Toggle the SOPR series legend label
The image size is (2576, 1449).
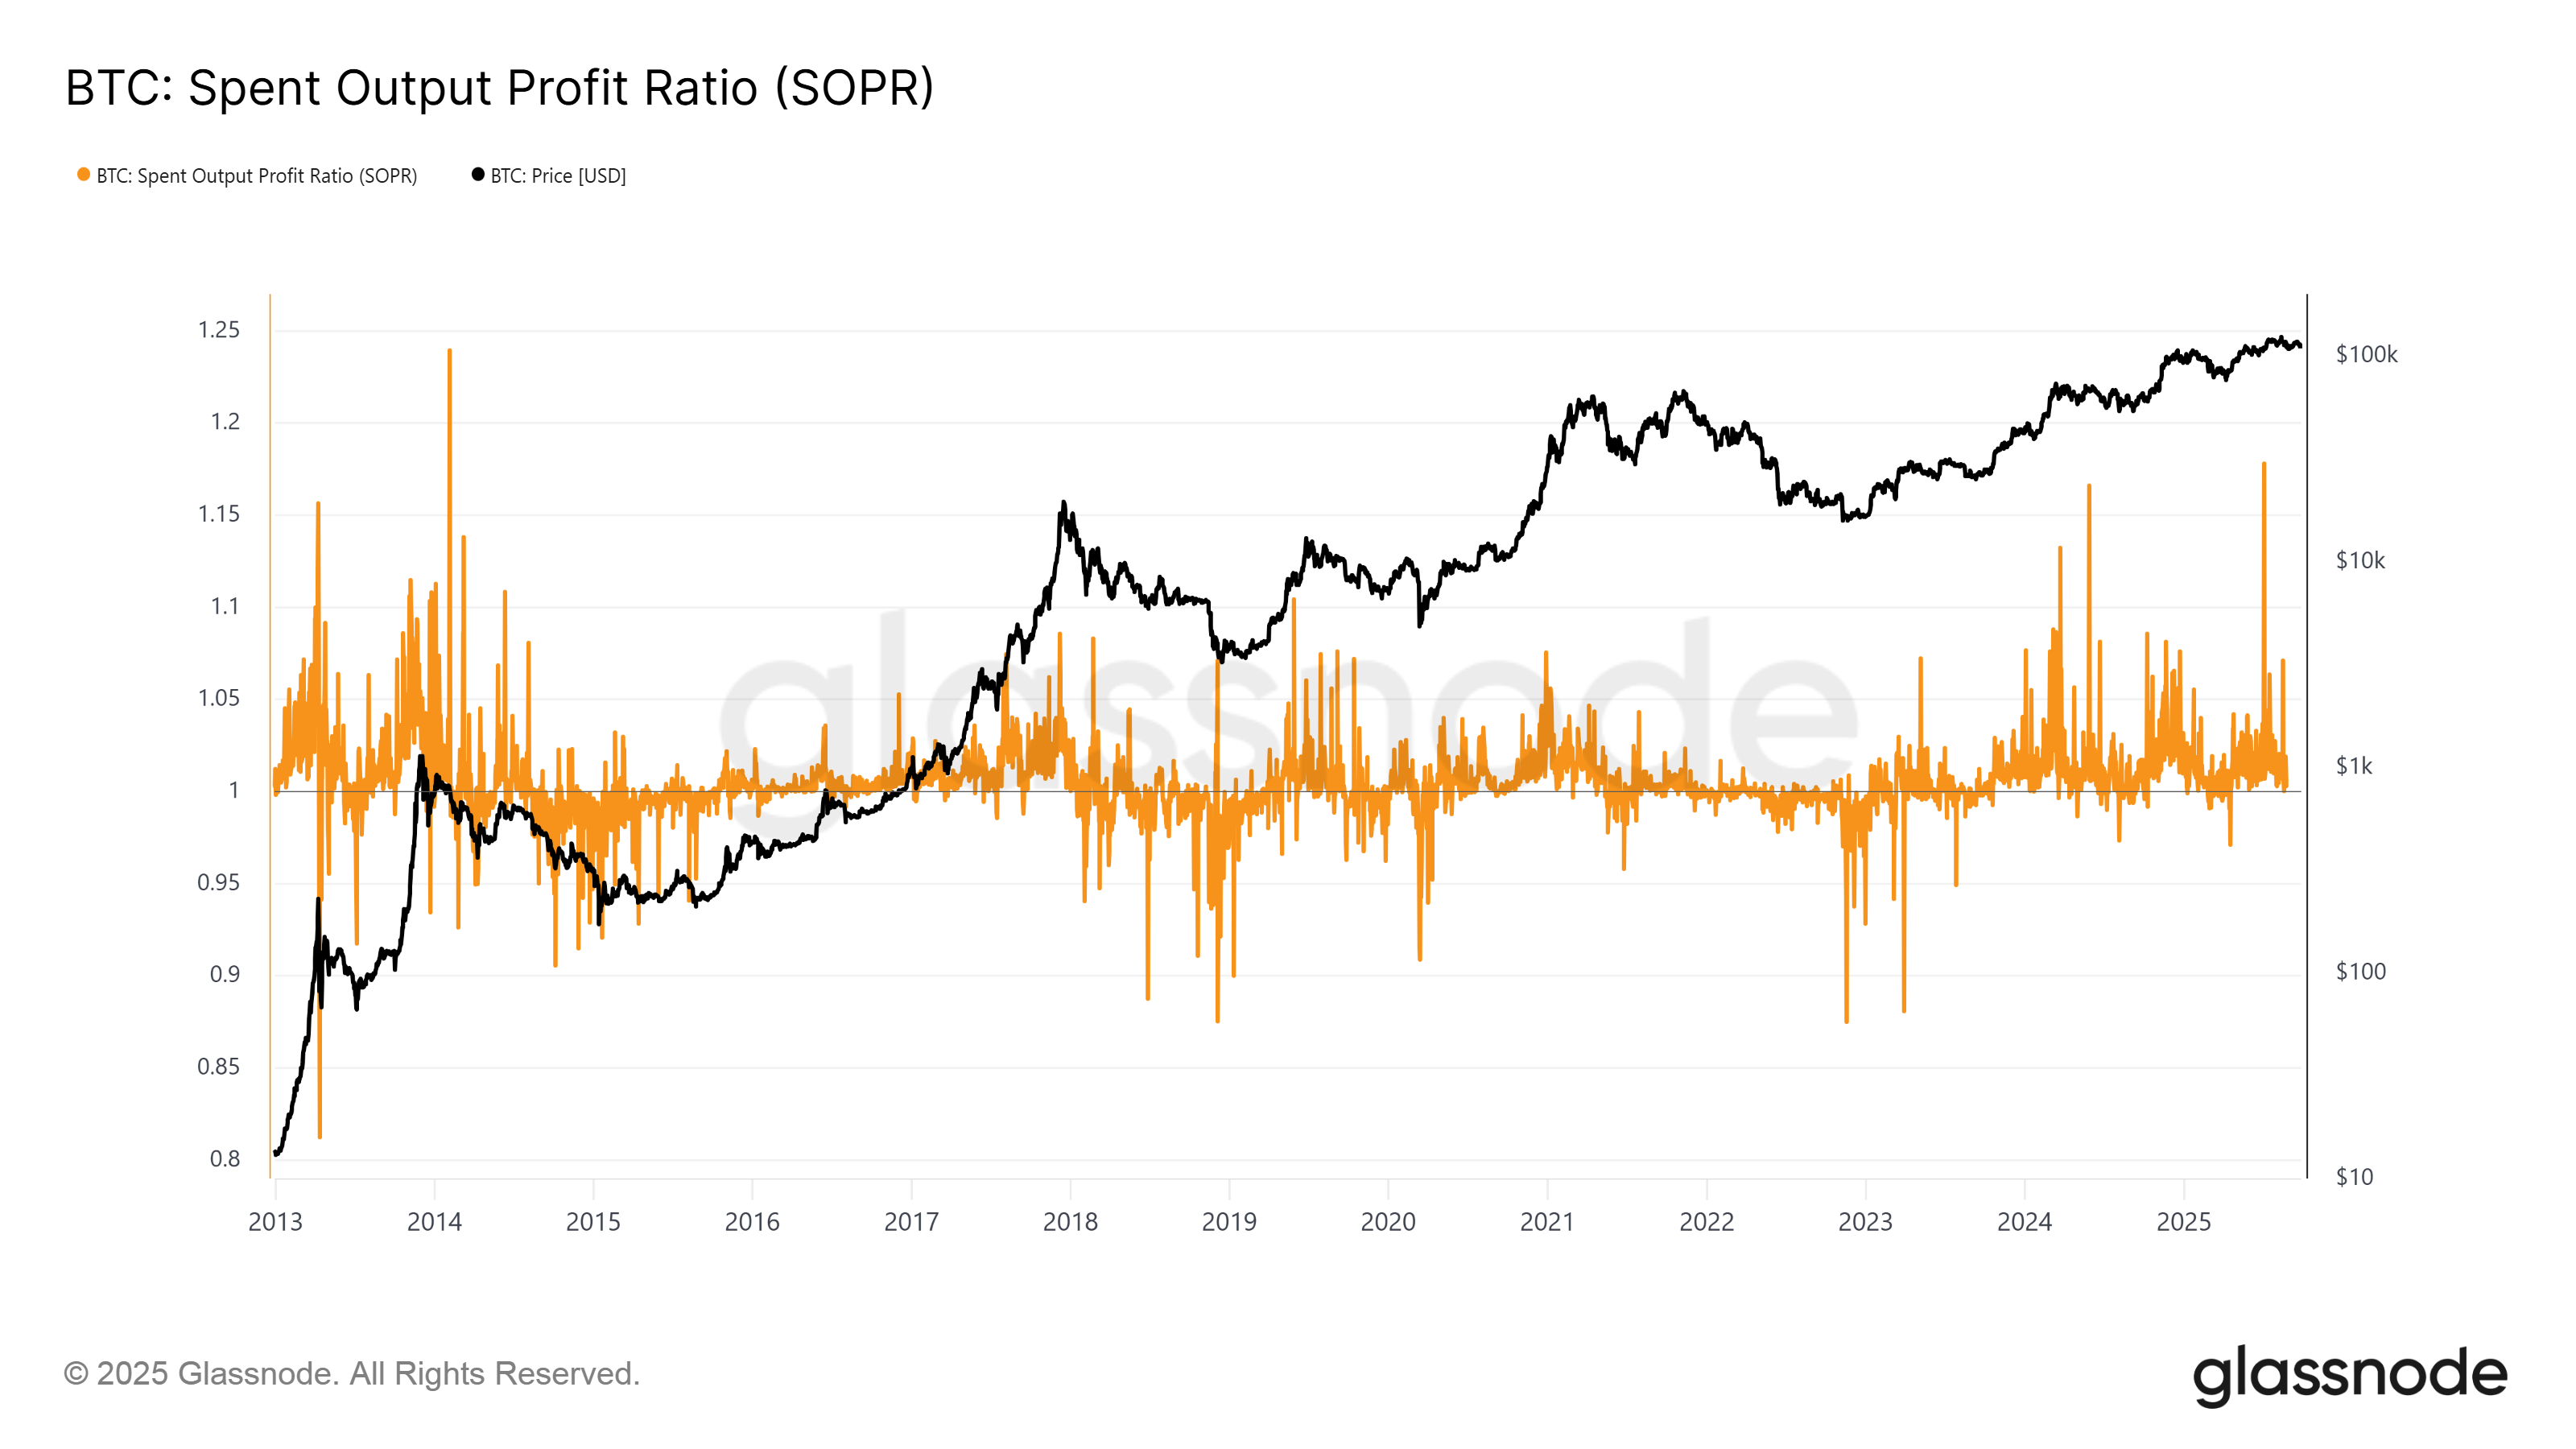coord(256,176)
